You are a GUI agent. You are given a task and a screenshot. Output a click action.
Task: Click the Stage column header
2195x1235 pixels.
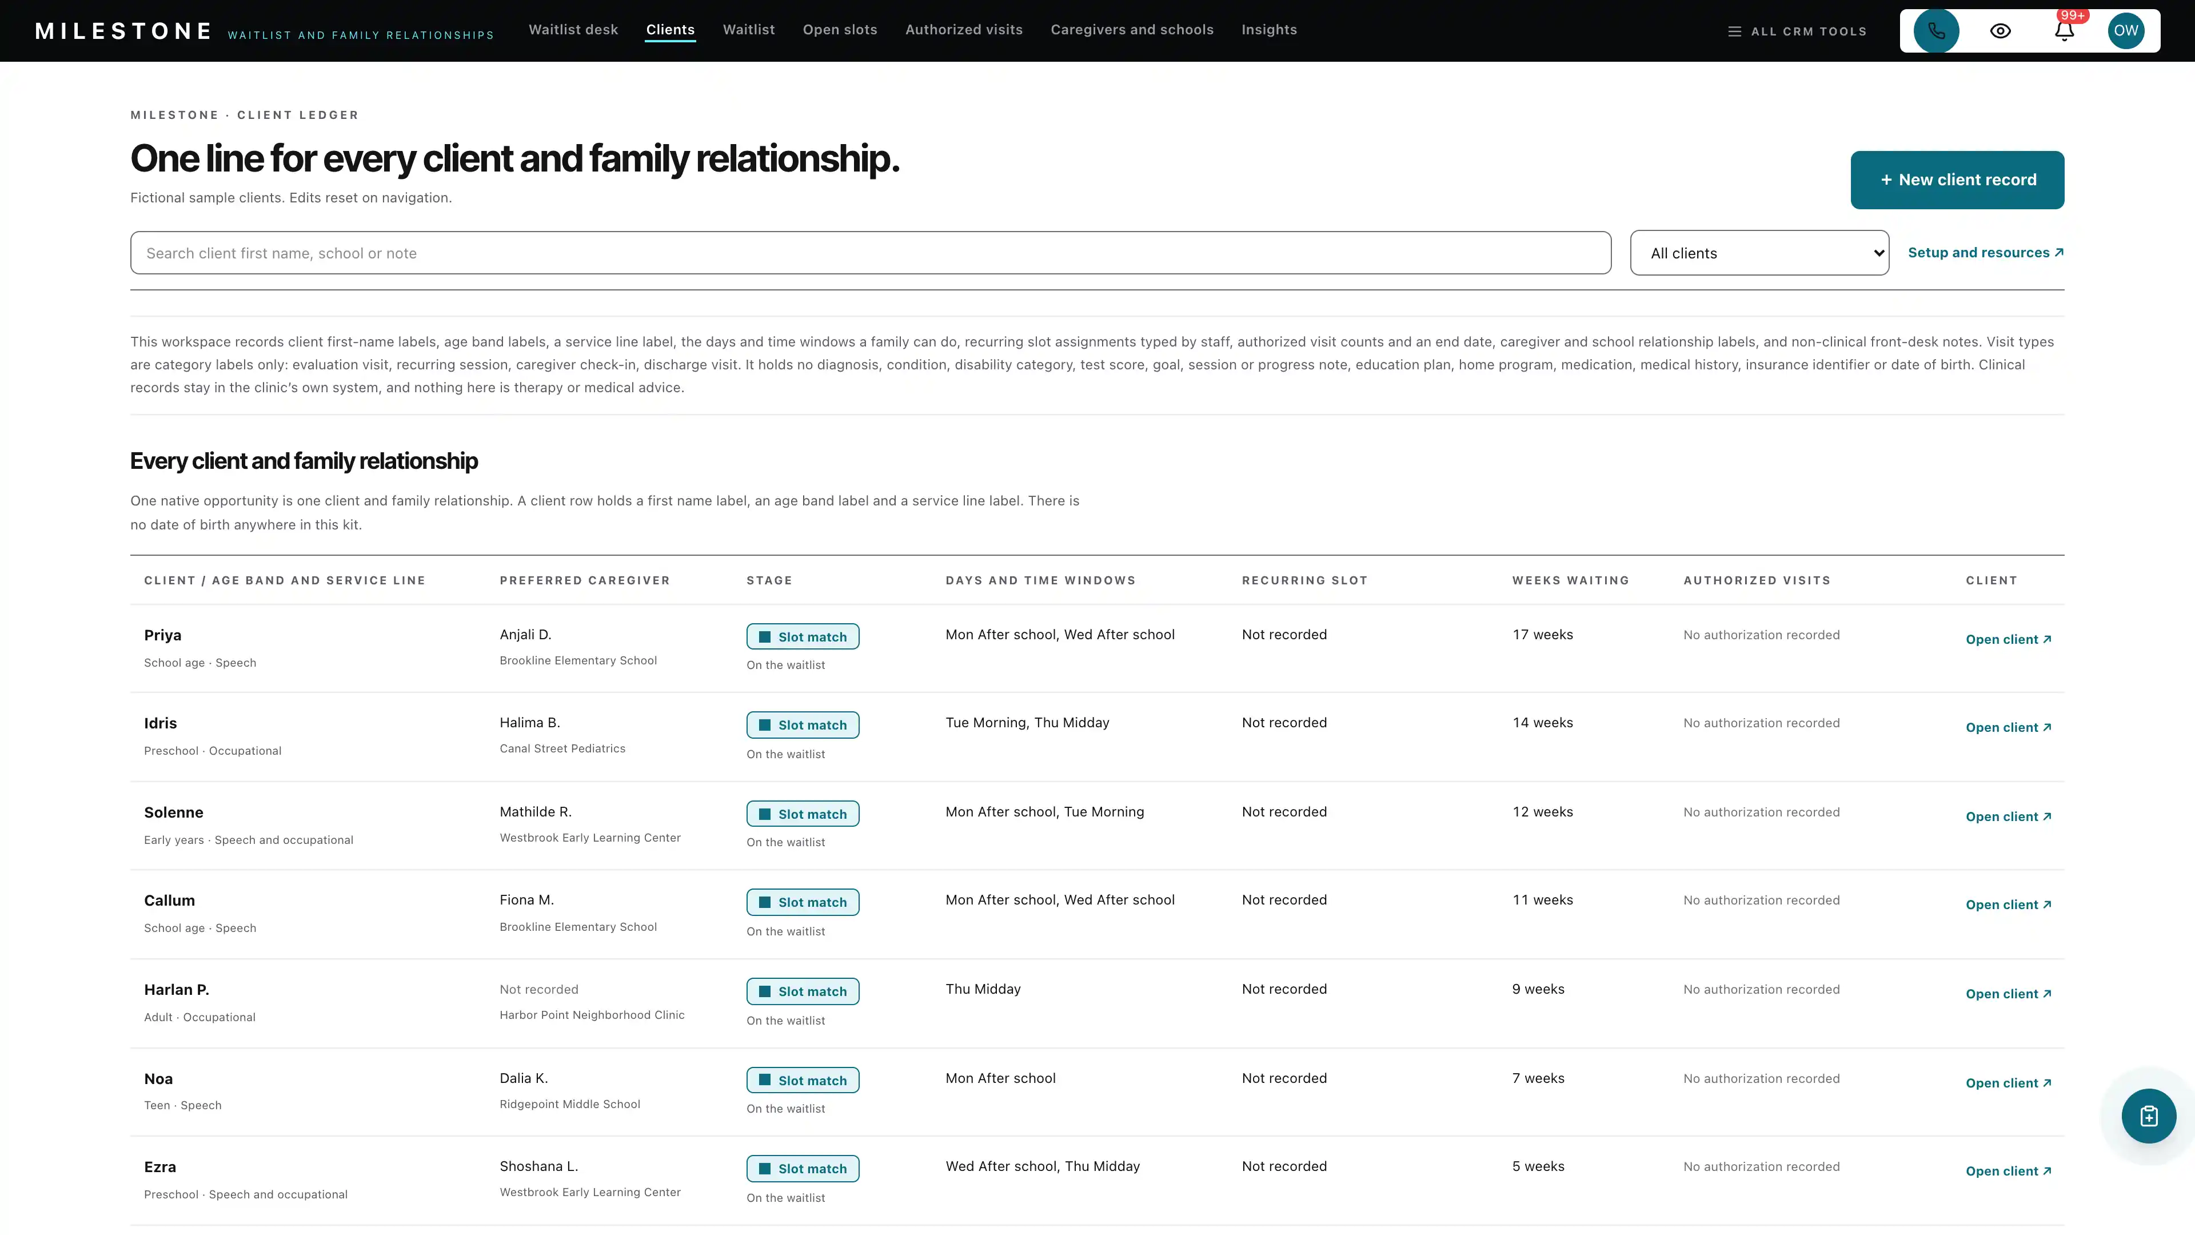(769, 580)
